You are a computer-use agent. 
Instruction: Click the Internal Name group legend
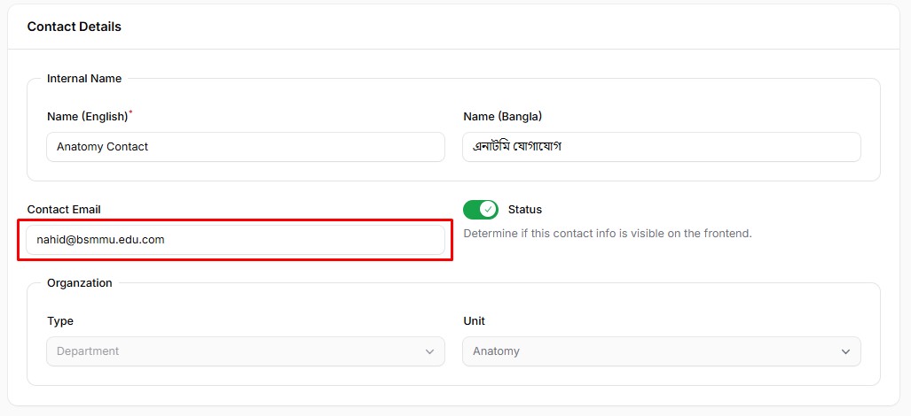point(84,78)
